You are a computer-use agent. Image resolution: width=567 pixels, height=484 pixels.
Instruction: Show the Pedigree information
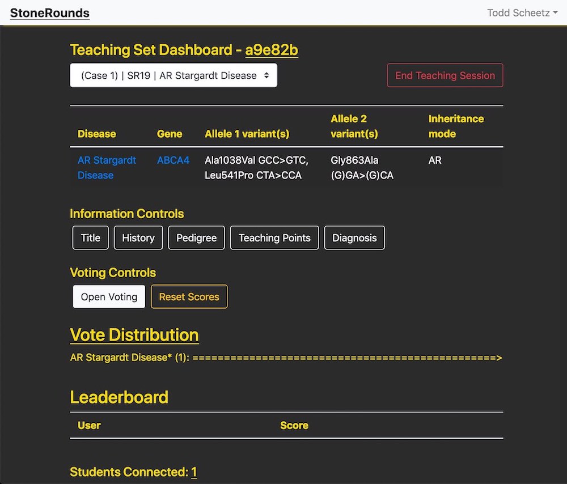[196, 238]
